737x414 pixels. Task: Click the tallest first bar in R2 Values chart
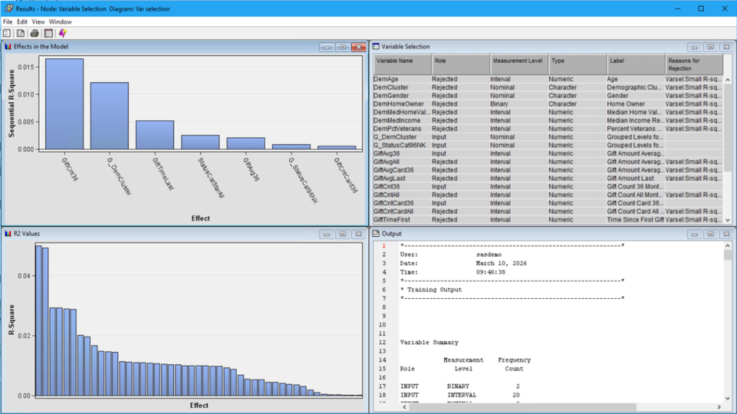click(x=38, y=321)
